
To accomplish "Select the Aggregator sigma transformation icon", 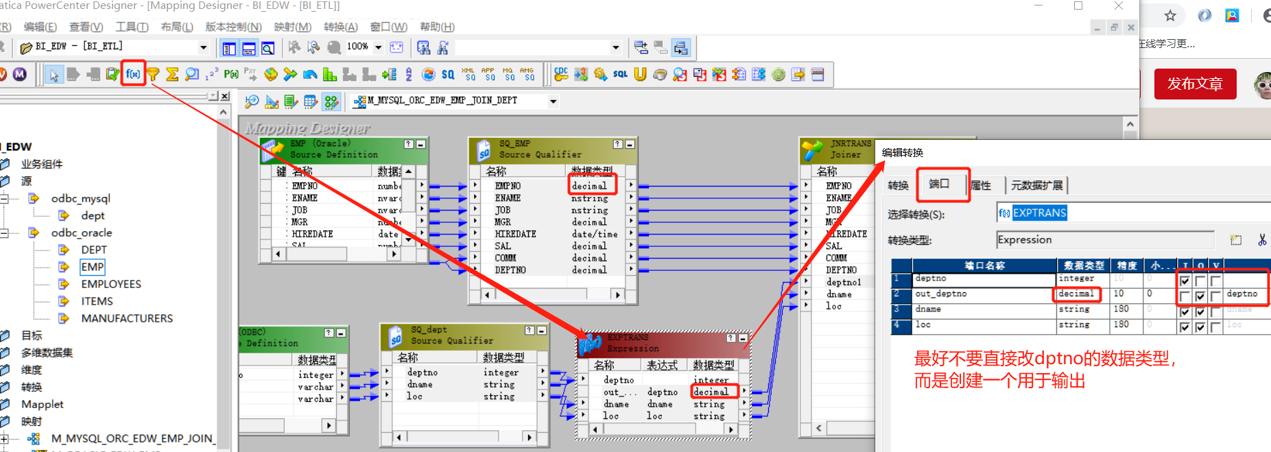I will [172, 74].
